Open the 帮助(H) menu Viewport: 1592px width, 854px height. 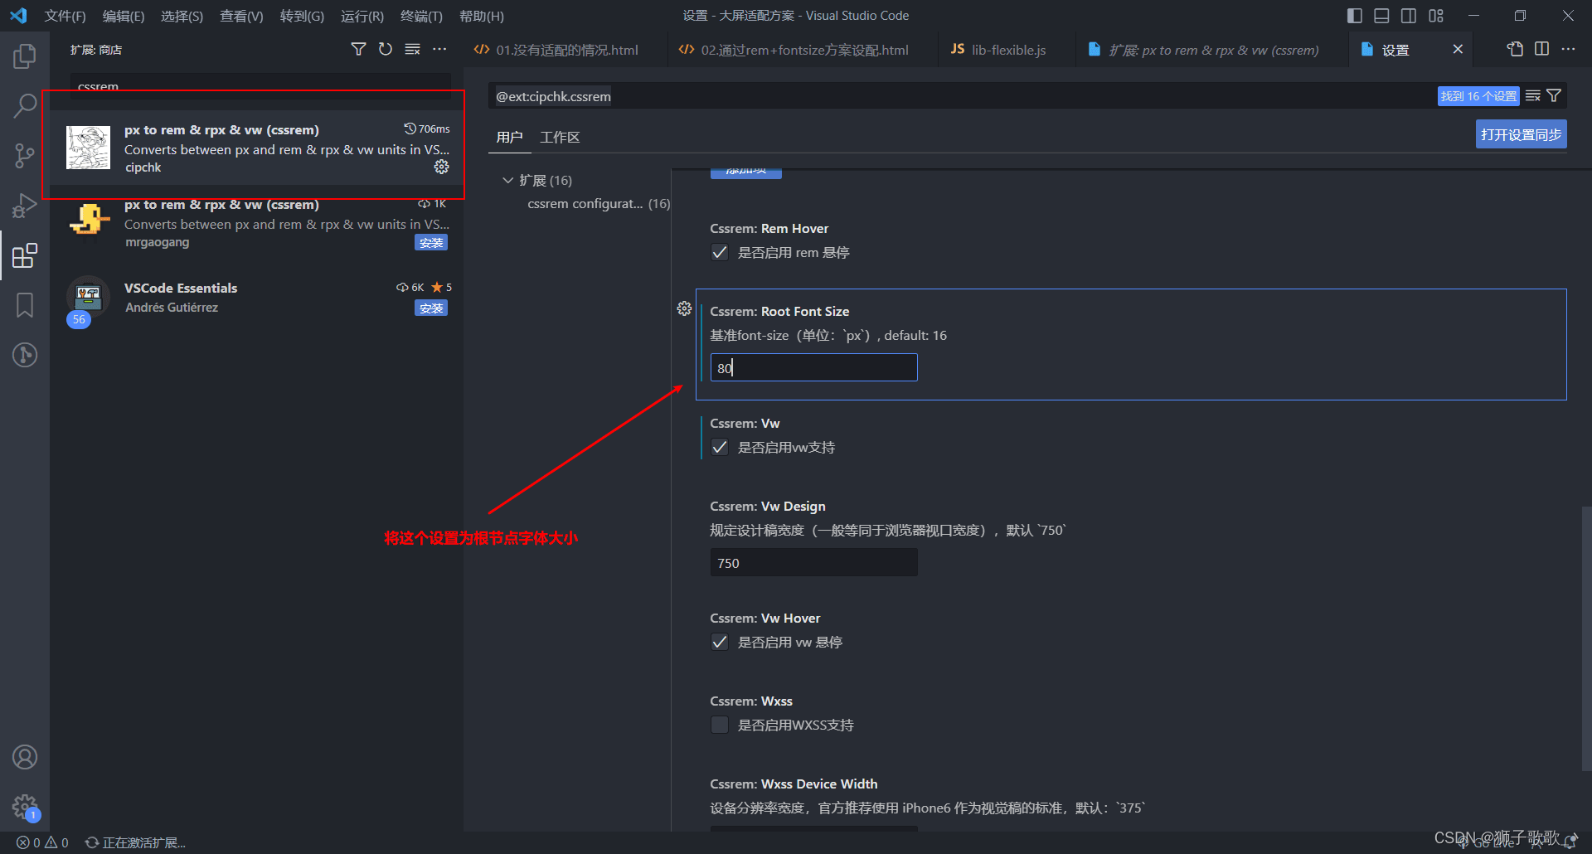tap(482, 16)
